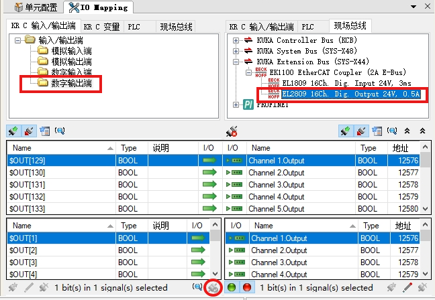The image size is (435, 300).
Task: Click the green arrow in the $OUT[130] row
Action: tap(209, 172)
